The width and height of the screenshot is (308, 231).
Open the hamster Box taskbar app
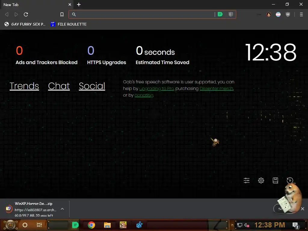click(123, 225)
